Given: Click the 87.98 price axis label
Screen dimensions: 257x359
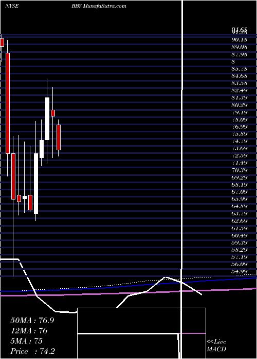Looking at the screenshot, I should point(239,54).
